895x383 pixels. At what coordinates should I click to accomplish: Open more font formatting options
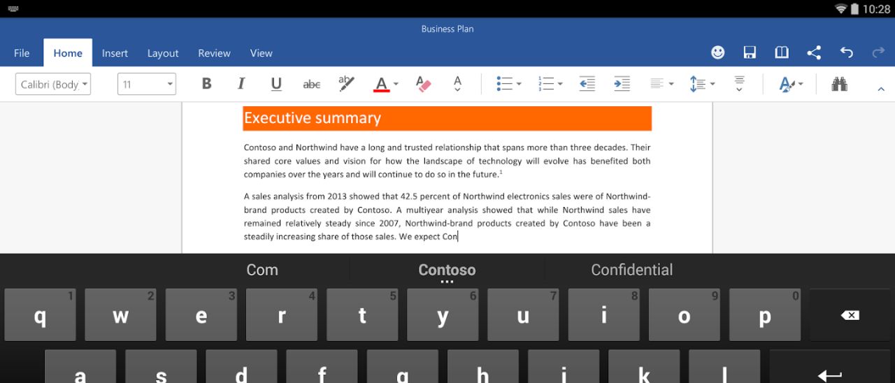457,84
